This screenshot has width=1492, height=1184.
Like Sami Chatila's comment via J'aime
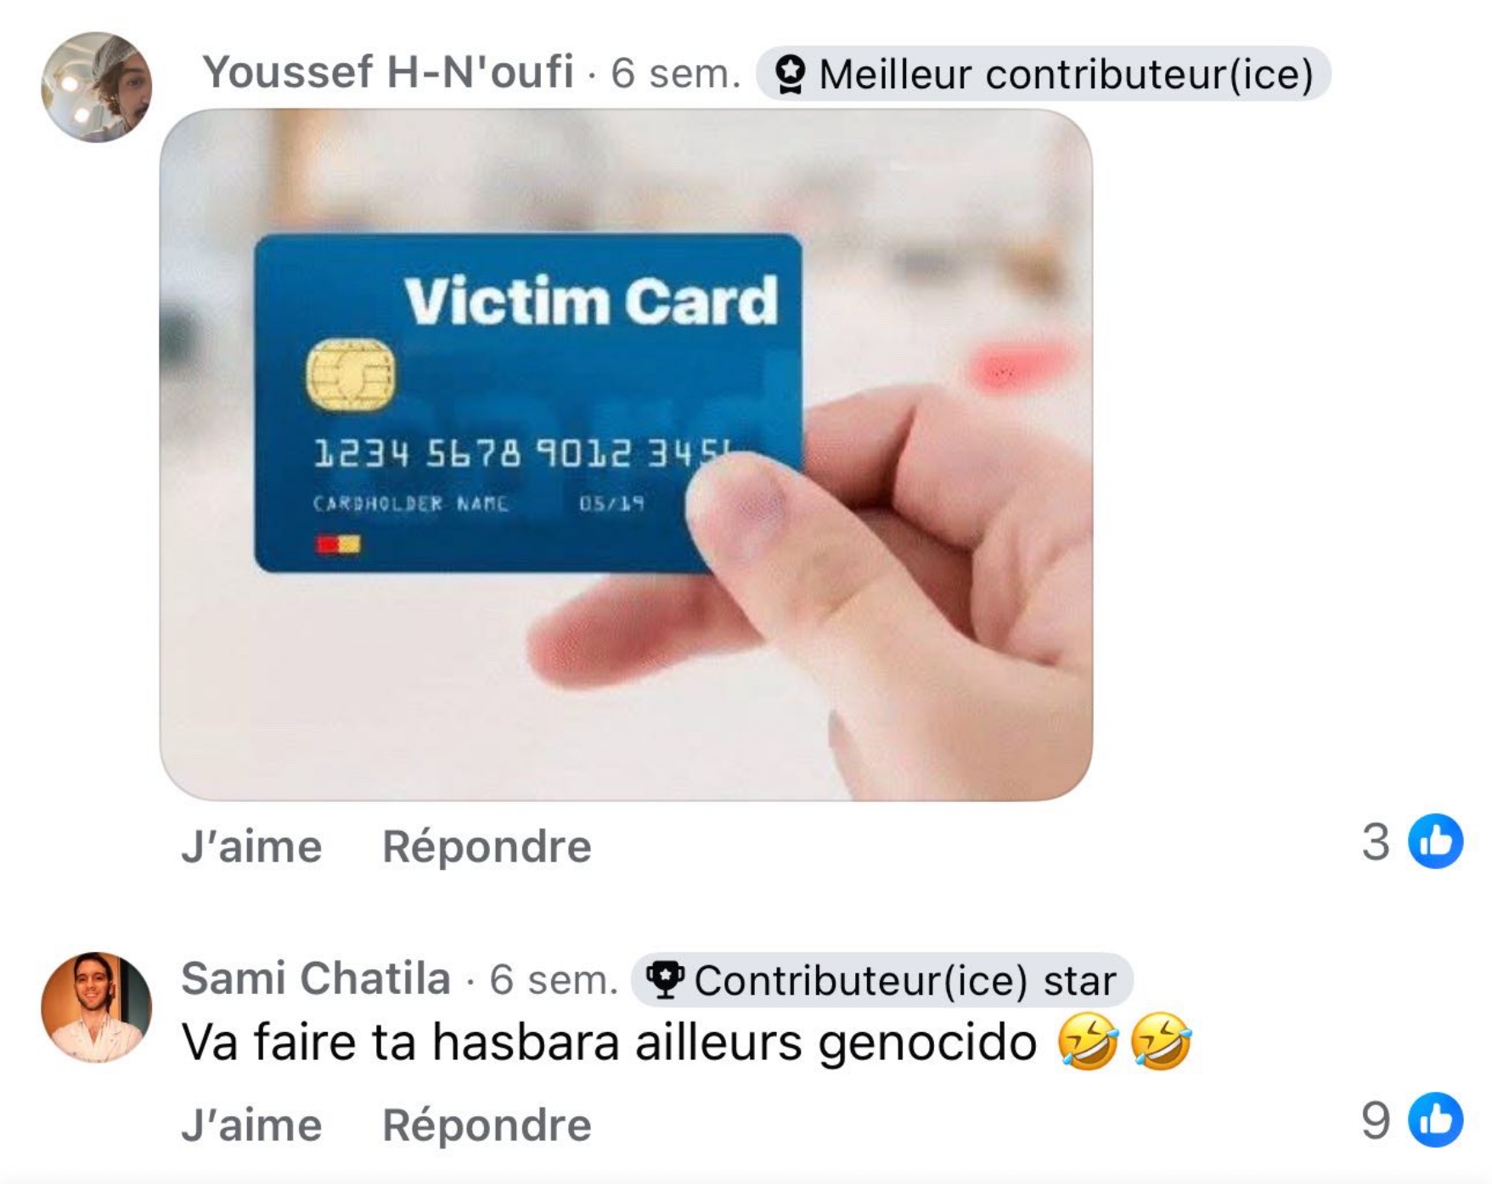(x=251, y=1125)
